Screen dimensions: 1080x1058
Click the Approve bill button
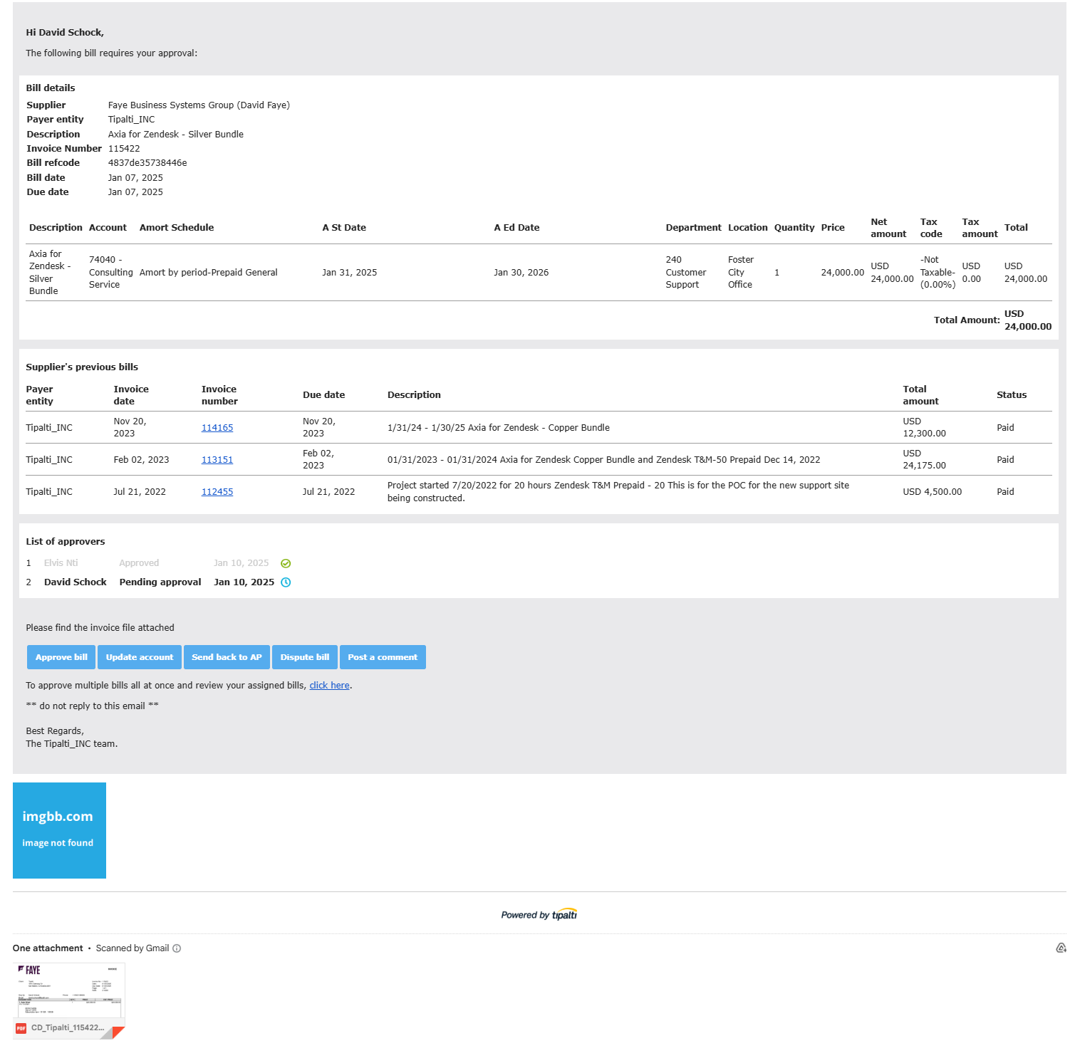[61, 657]
